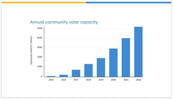Select the 2021 capacity bar

[126, 58]
